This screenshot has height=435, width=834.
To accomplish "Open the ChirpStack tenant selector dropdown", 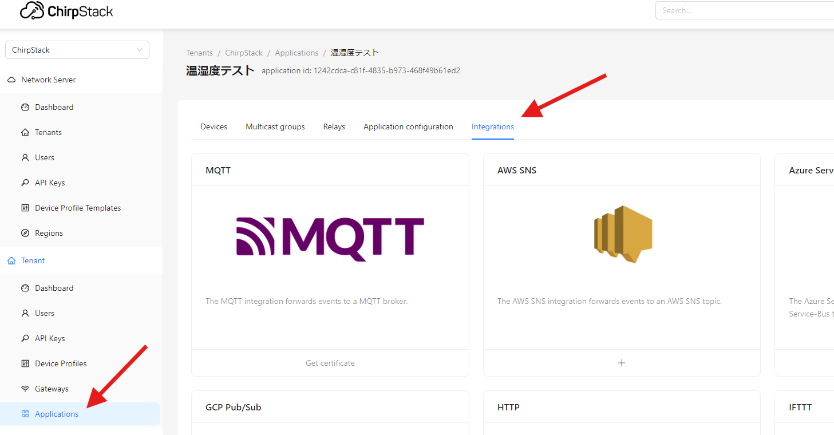I will pos(77,50).
